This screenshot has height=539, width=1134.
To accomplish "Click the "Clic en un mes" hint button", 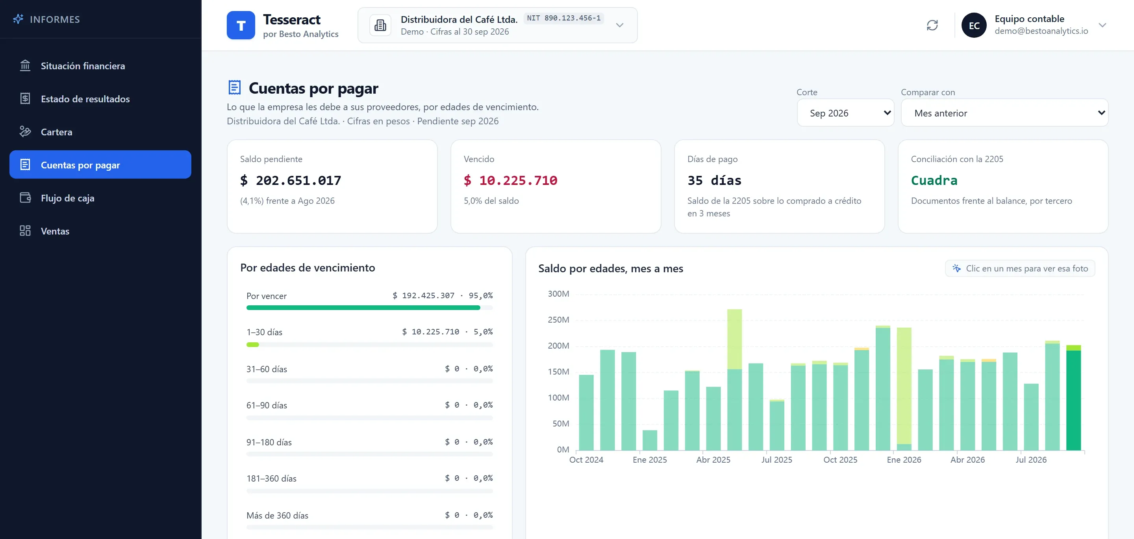I will tap(1019, 268).
